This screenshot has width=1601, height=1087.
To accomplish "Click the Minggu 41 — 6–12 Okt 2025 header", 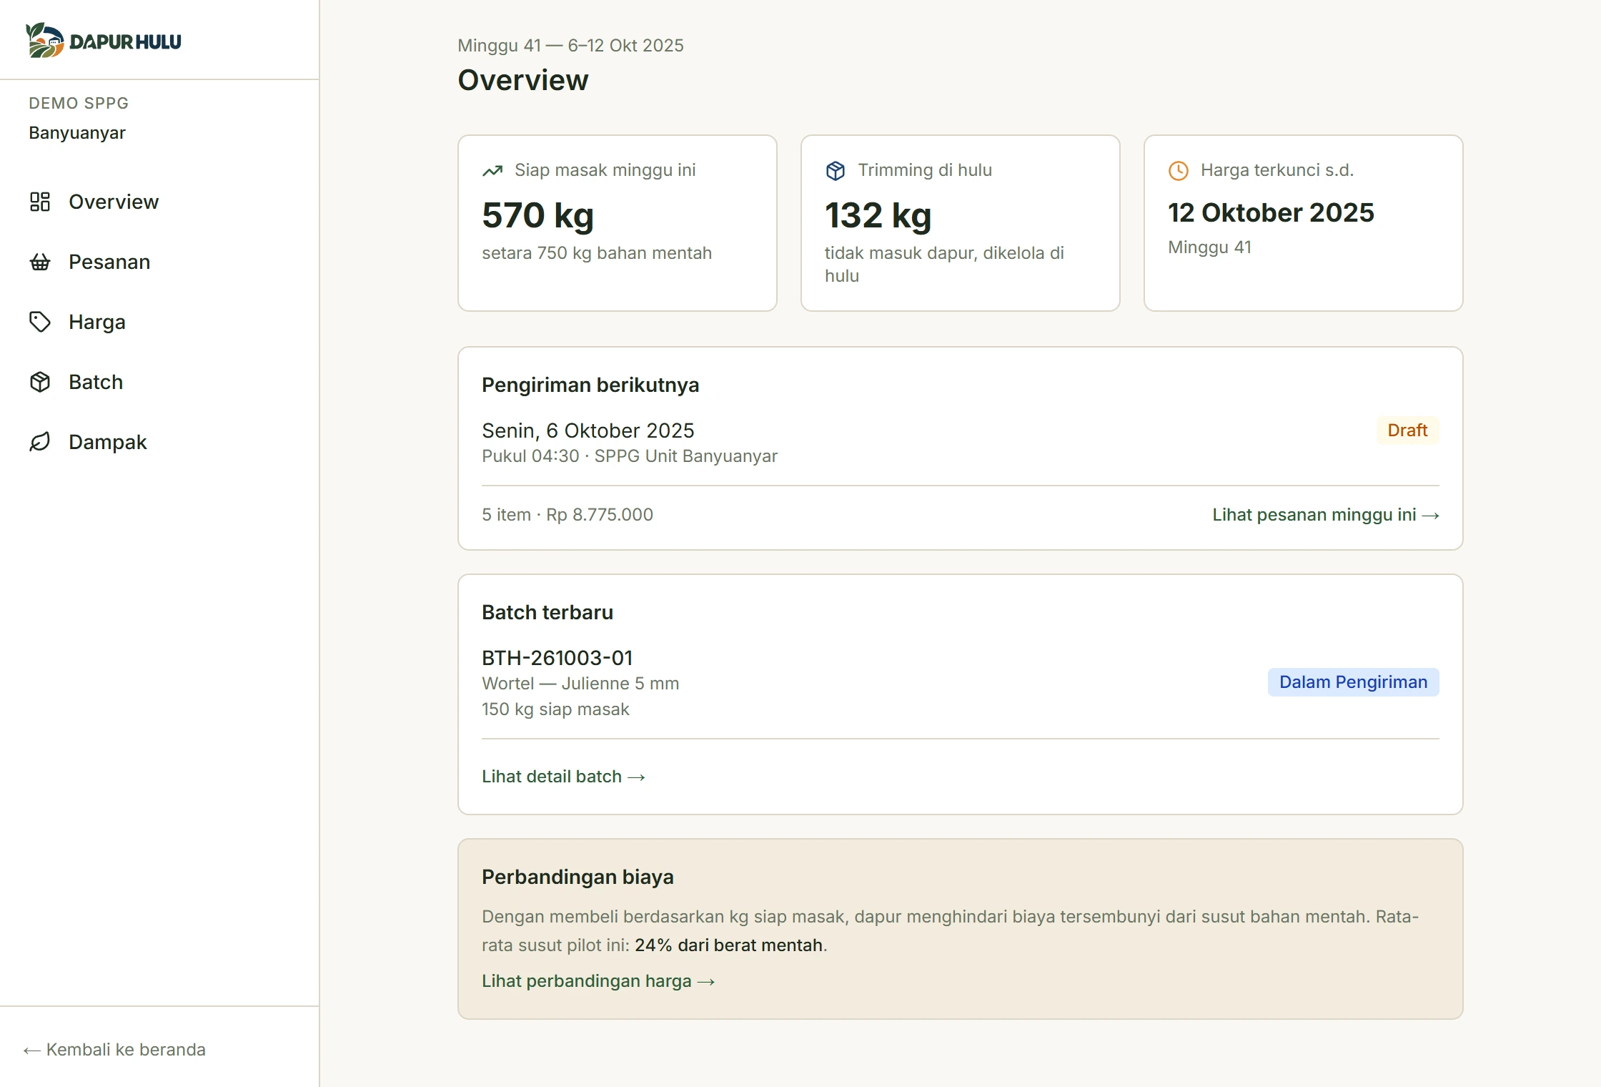I will [570, 46].
